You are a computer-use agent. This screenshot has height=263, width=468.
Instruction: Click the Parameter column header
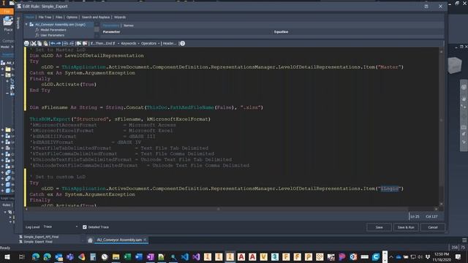click(x=111, y=32)
